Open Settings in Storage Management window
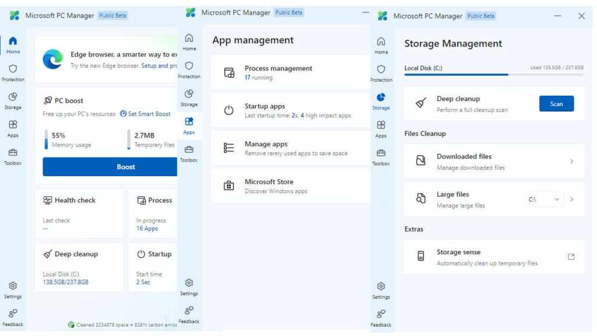The height and width of the screenshot is (336, 597). 381,290
